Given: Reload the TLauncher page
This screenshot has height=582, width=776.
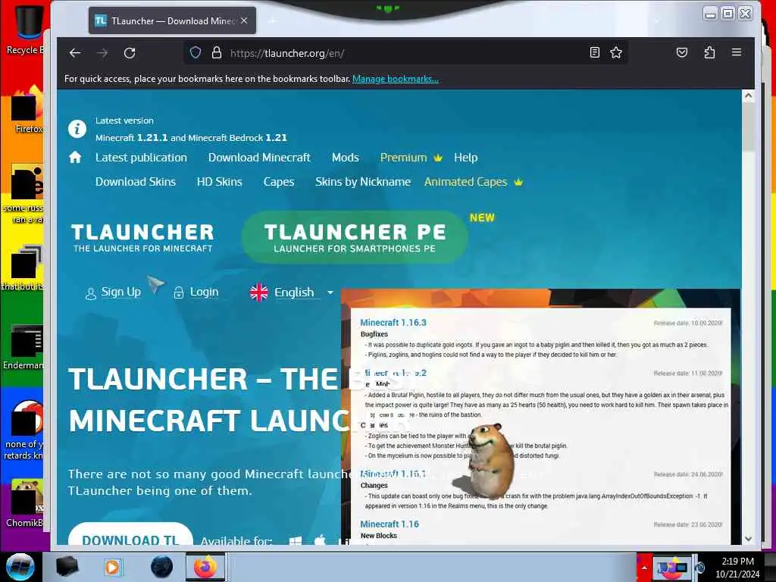Looking at the screenshot, I should pos(130,53).
